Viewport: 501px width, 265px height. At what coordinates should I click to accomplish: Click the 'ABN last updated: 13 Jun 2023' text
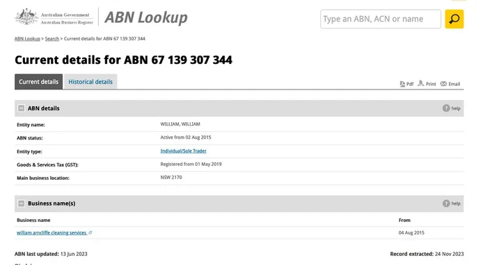pyautogui.click(x=51, y=254)
